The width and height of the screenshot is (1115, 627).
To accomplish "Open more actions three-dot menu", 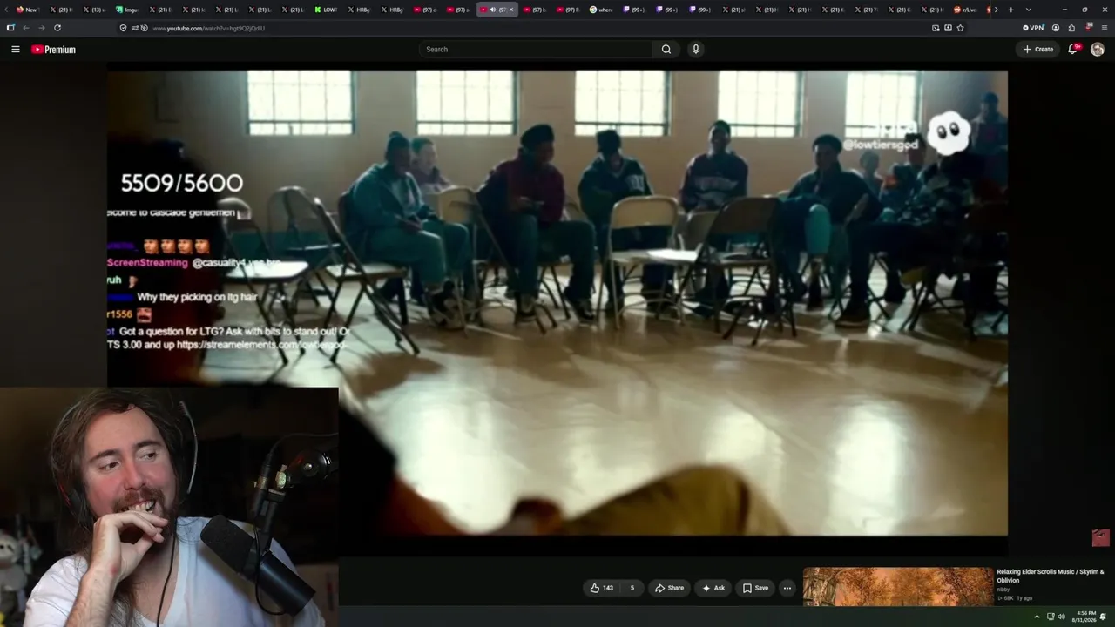I will click(x=787, y=588).
